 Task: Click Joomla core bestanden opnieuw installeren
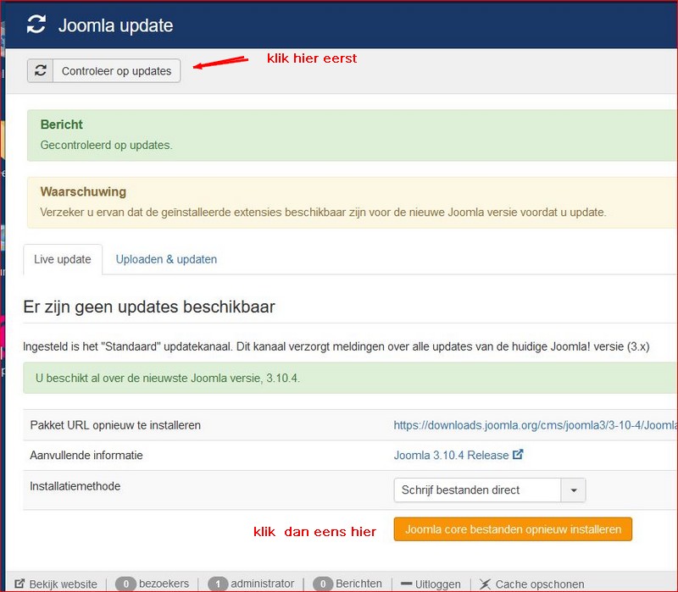pos(513,529)
